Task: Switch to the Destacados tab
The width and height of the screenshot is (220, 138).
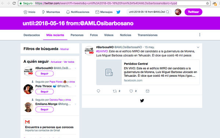Action: [32, 35]
